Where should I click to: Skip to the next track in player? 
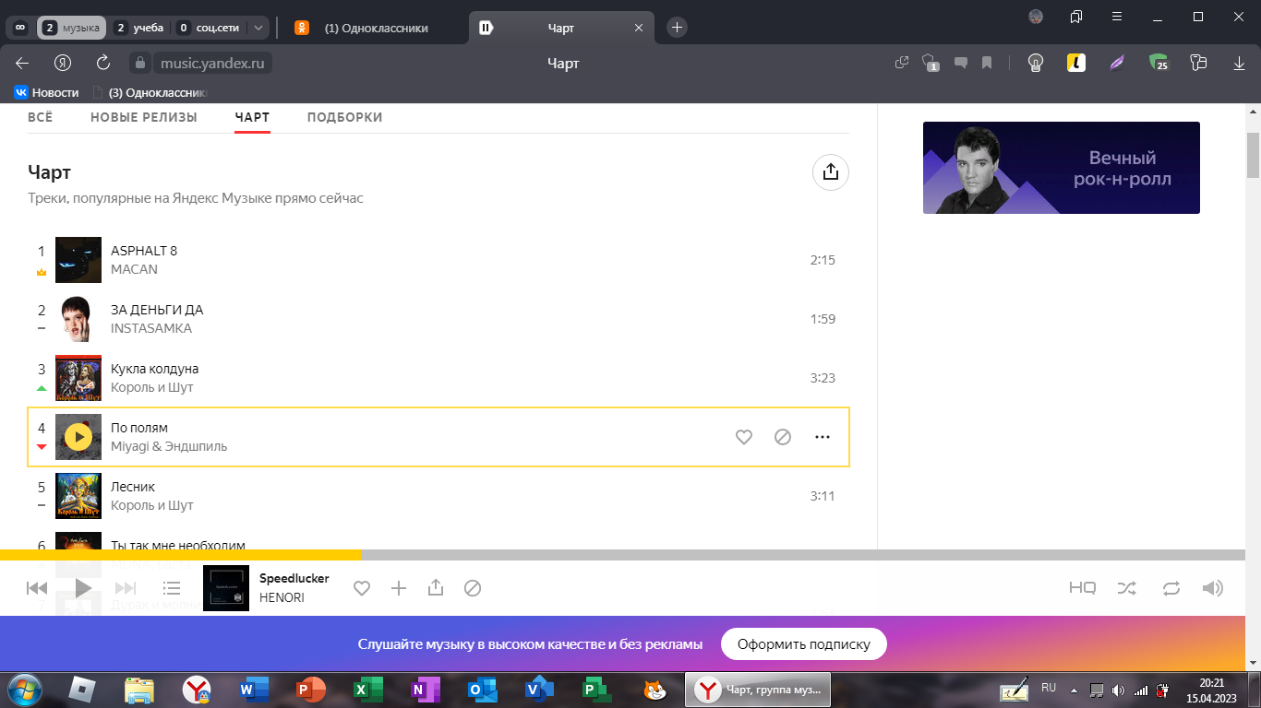pos(126,588)
